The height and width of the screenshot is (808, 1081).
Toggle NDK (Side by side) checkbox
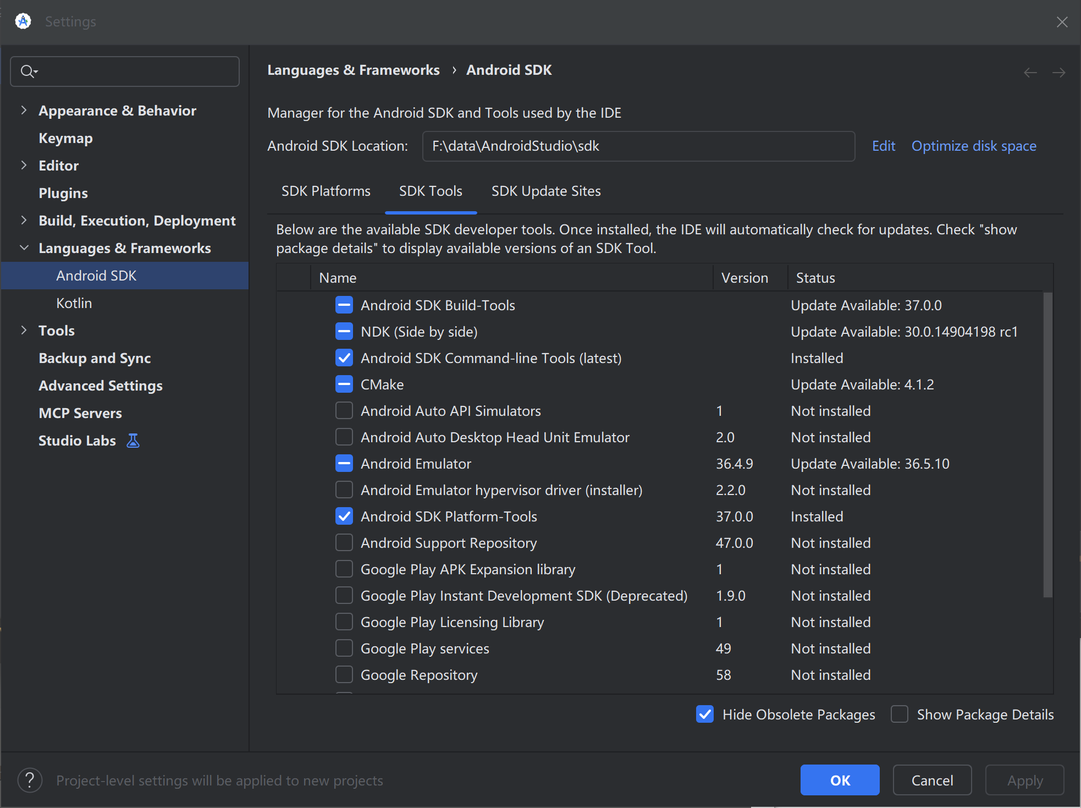coord(344,332)
